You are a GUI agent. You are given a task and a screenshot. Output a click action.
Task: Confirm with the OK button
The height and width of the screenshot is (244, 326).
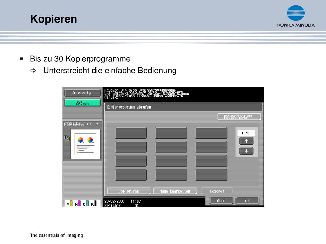(247, 201)
